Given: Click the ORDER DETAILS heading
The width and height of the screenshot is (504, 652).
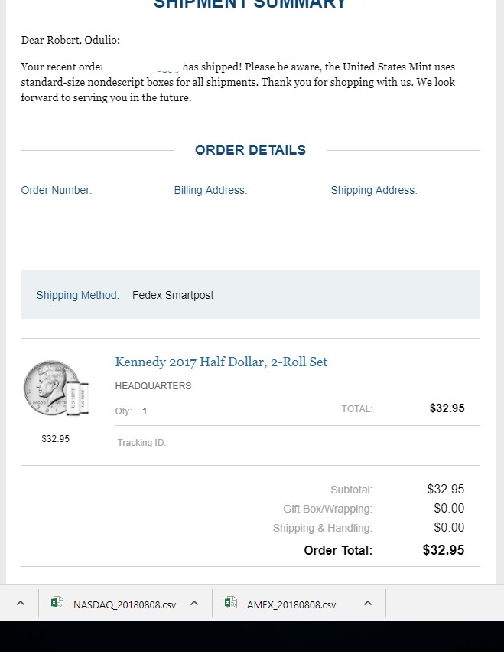Looking at the screenshot, I should [250, 150].
